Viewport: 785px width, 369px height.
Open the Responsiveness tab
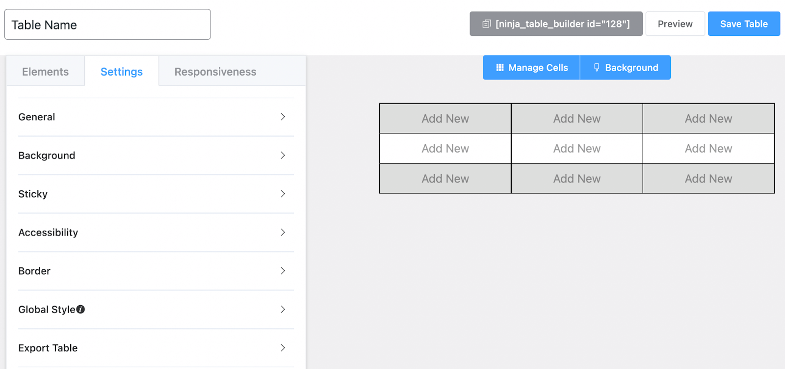215,72
